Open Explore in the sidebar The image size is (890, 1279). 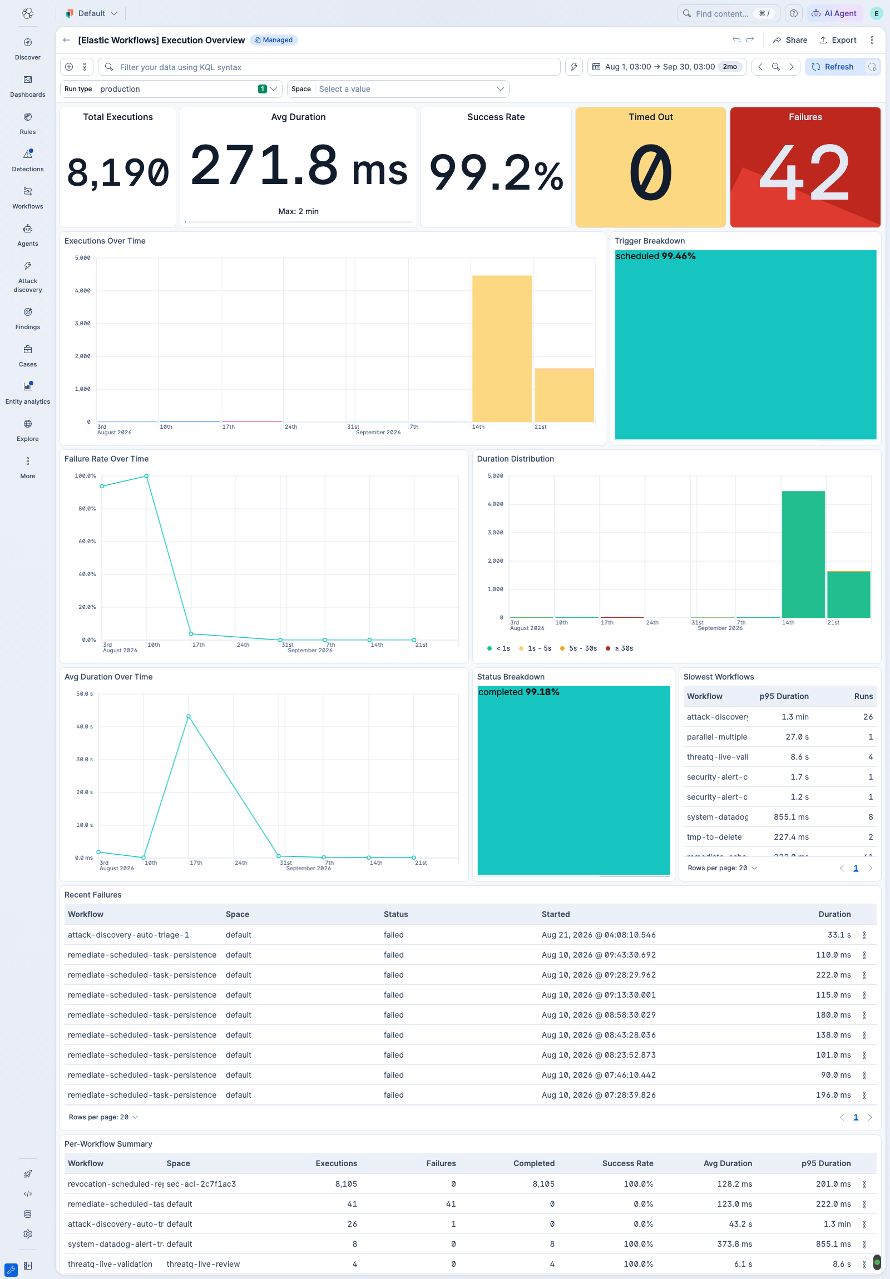pyautogui.click(x=27, y=430)
